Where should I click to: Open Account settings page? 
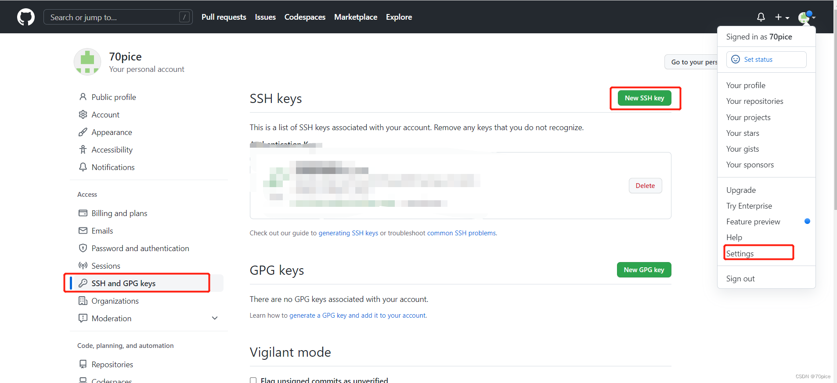(x=105, y=114)
